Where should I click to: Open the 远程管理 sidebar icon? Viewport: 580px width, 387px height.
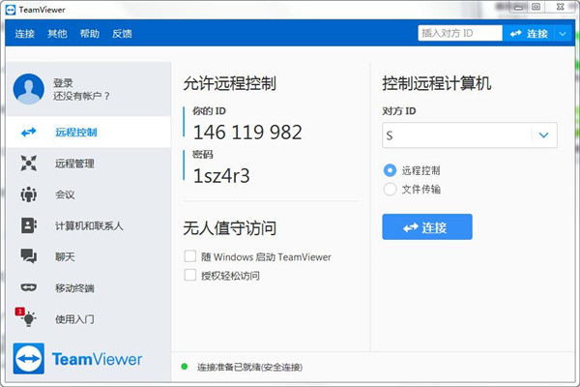(28, 164)
